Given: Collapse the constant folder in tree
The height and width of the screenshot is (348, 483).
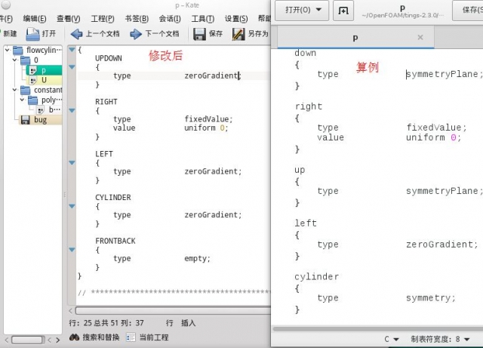Looking at the screenshot, I should click(x=16, y=90).
